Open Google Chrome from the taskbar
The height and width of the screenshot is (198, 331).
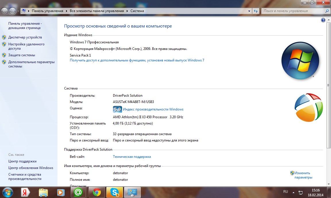tap(97, 192)
